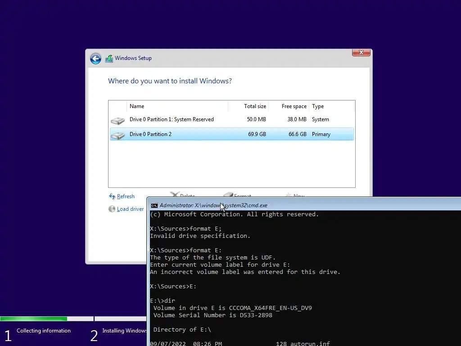Click the Primary type cell
Image resolution: width=461 pixels, height=346 pixels.
321,134
